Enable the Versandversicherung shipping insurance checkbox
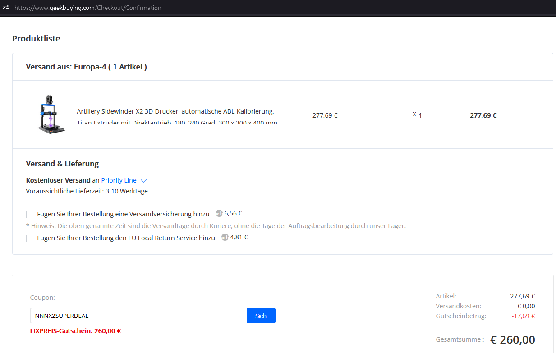Viewport: 556px width, 353px height. (x=30, y=215)
